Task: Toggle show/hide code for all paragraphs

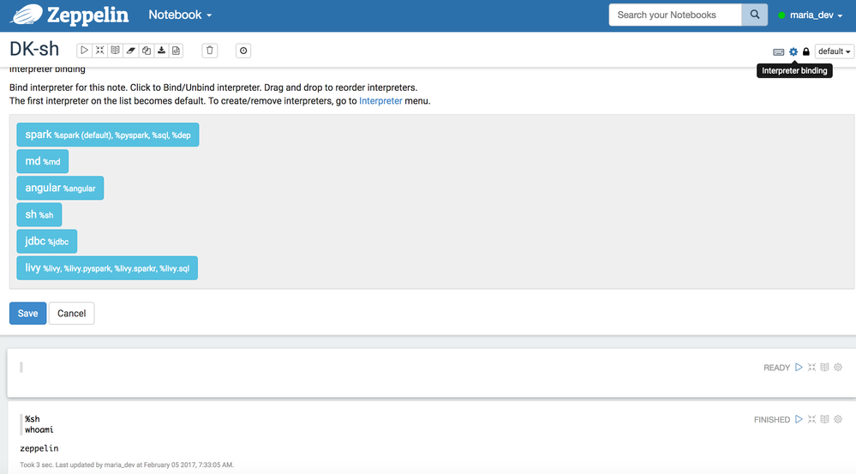Action: (x=100, y=51)
